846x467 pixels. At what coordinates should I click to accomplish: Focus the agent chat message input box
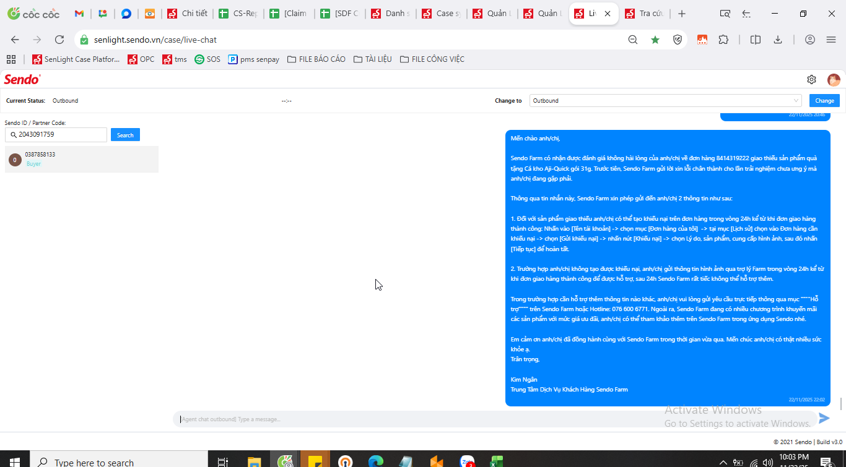tap(494, 419)
